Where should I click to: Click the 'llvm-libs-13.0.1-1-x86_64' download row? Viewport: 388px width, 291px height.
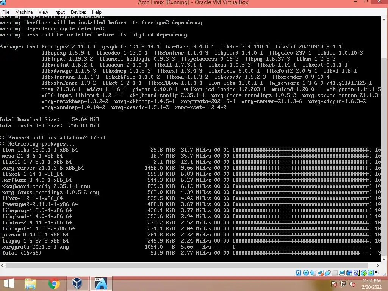point(190,150)
